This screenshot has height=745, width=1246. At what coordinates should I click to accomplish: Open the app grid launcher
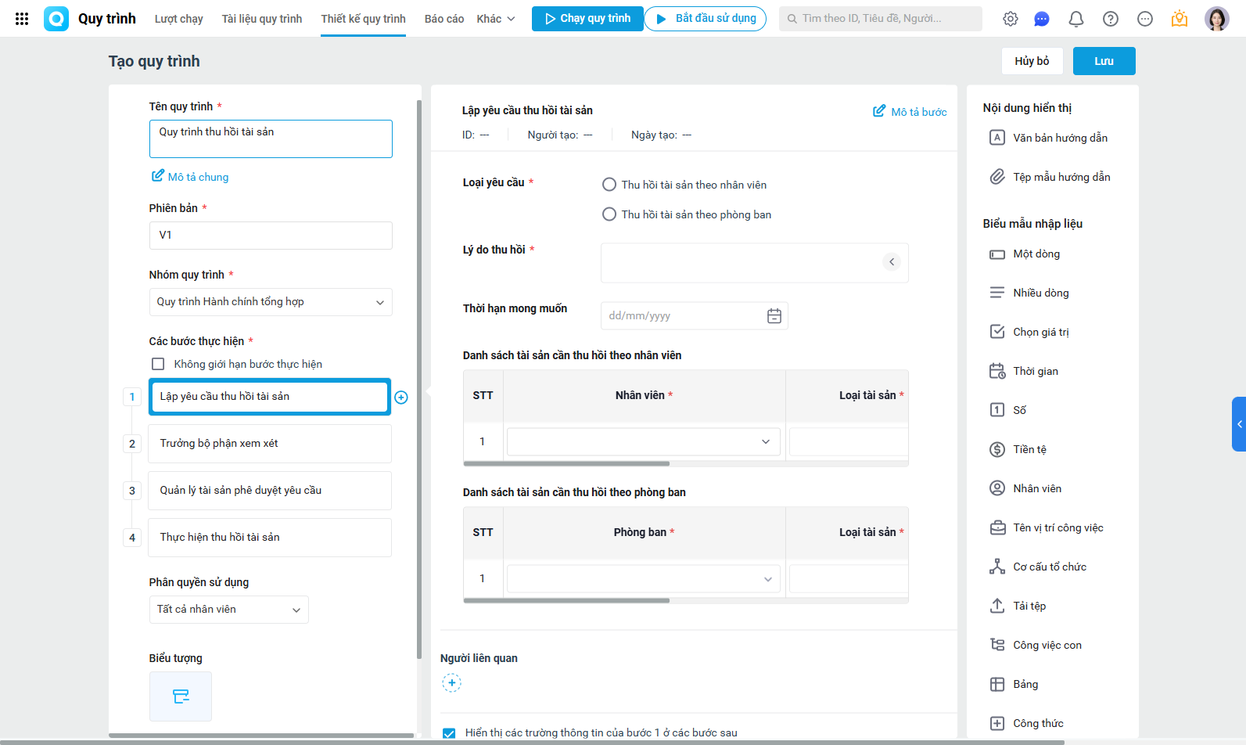point(22,19)
